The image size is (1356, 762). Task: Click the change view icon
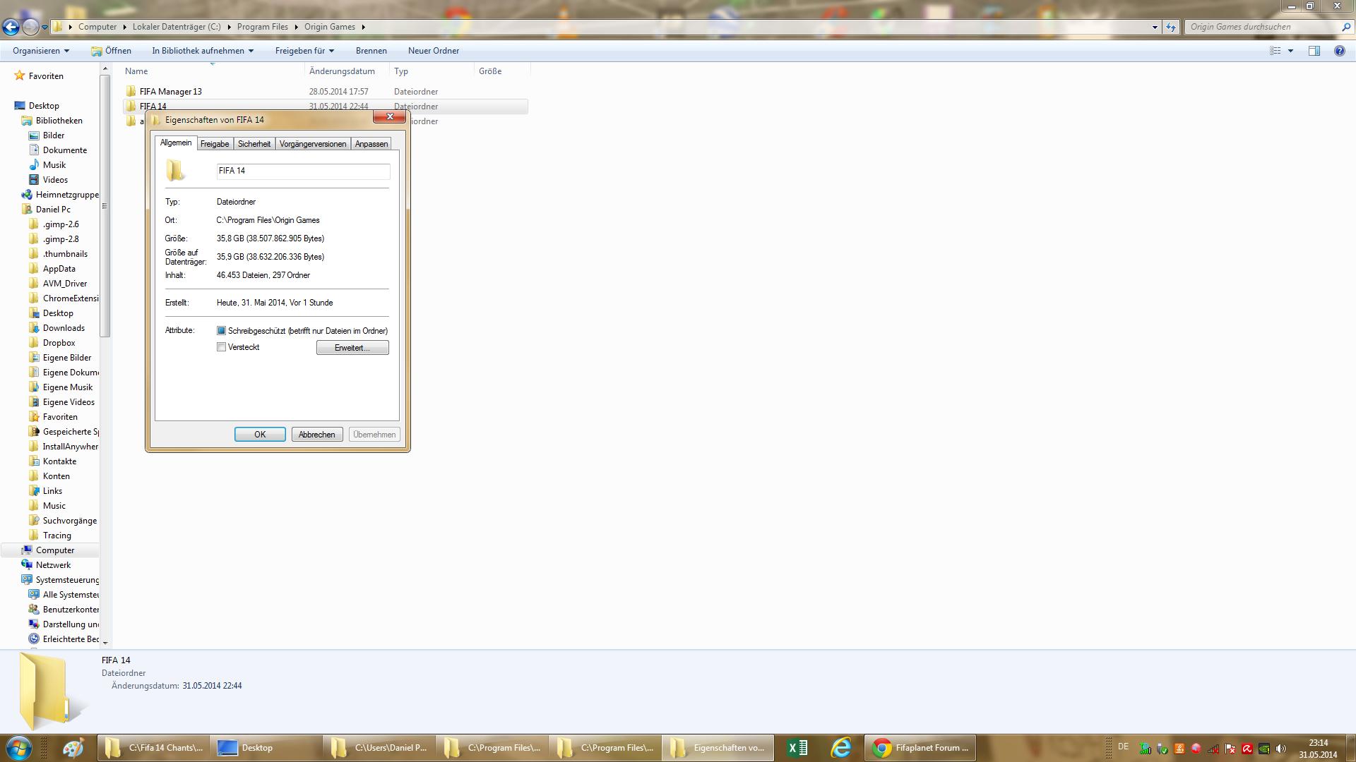[x=1275, y=51]
